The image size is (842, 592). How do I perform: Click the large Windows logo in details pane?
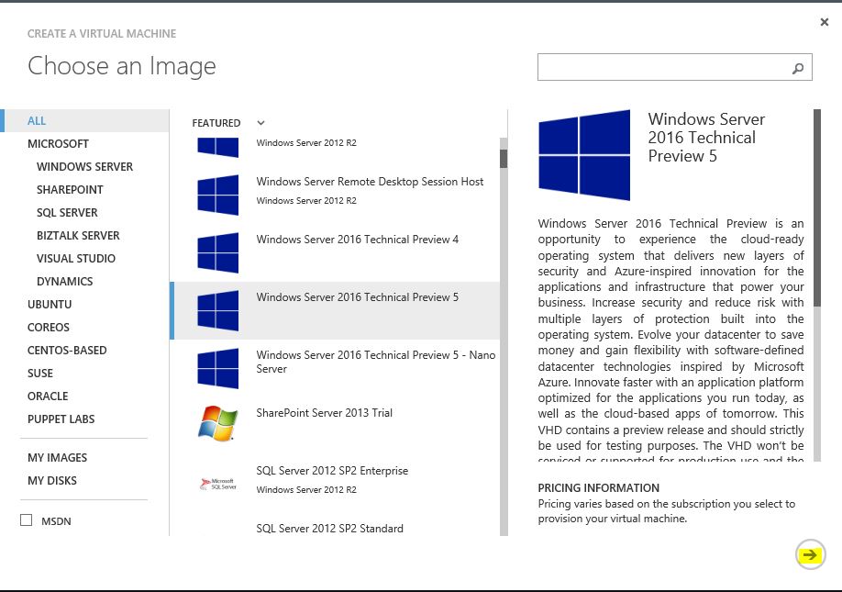pos(584,155)
